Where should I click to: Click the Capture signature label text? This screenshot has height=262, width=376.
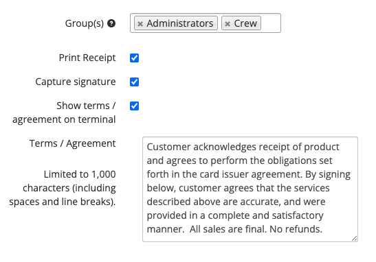pos(76,82)
